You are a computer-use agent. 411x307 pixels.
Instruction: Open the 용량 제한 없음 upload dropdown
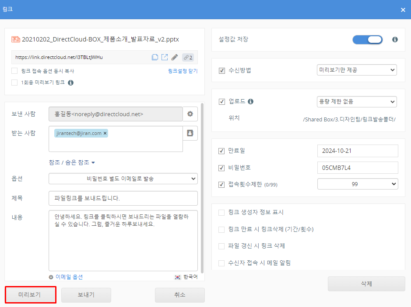[356, 102]
